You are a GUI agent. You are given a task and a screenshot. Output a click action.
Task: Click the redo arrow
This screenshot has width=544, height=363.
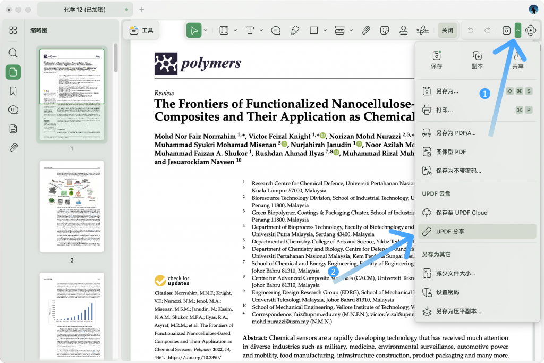(487, 30)
